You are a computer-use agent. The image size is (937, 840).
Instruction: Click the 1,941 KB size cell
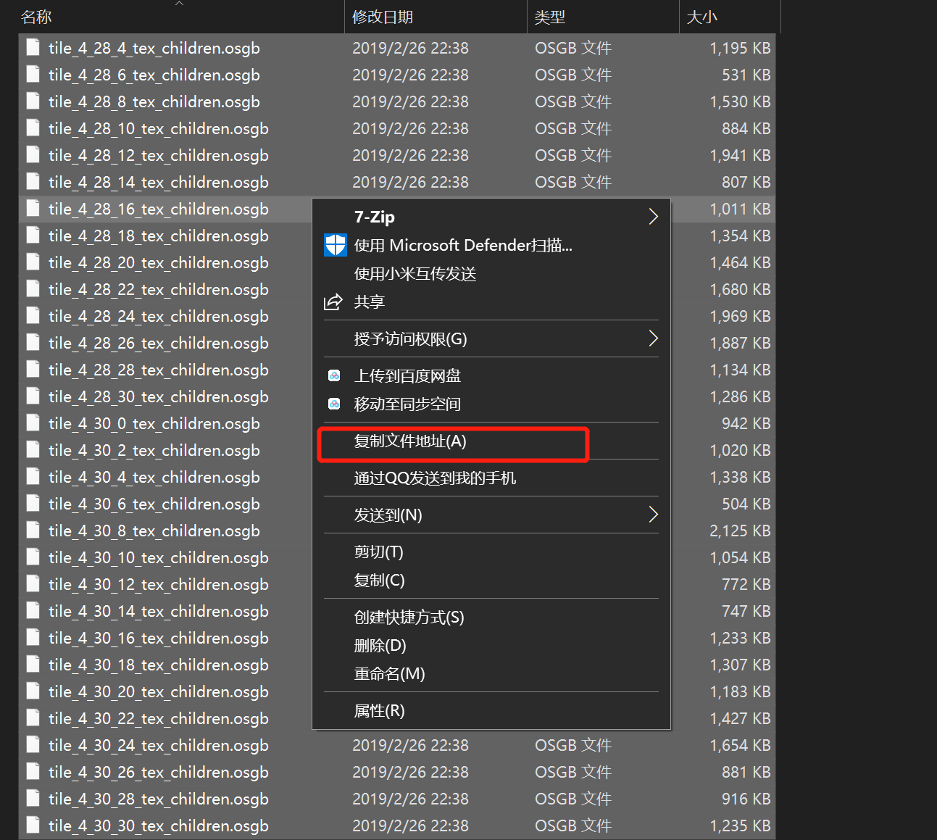740,155
